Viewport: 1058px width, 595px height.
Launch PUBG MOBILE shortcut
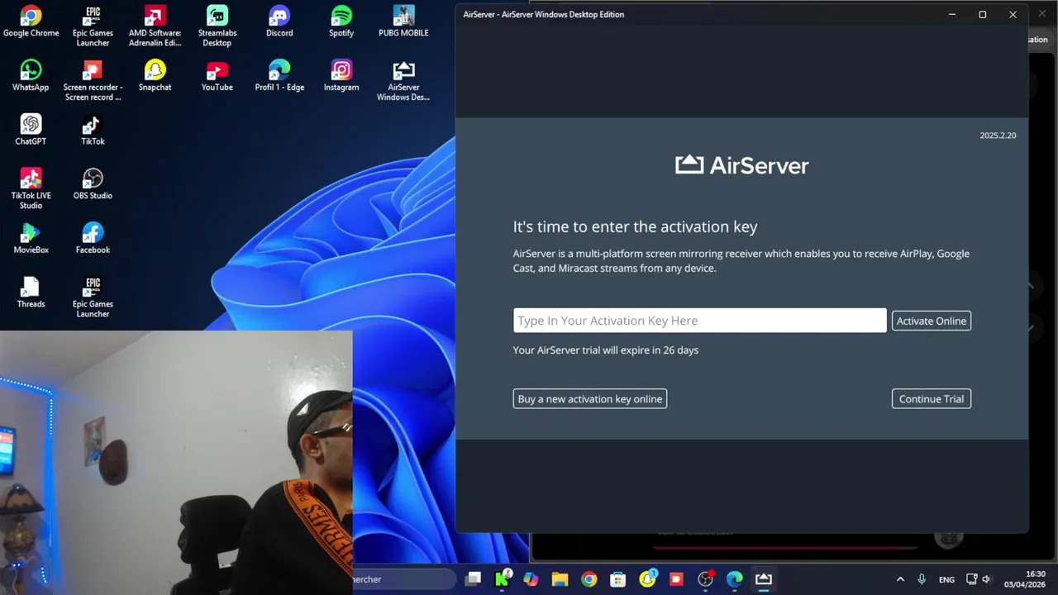pos(403,22)
